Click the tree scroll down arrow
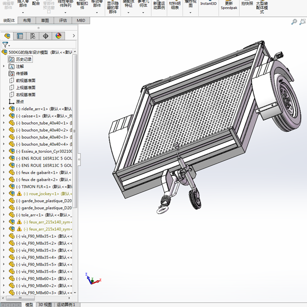This screenshot has width=307, height=307. pos(75,293)
